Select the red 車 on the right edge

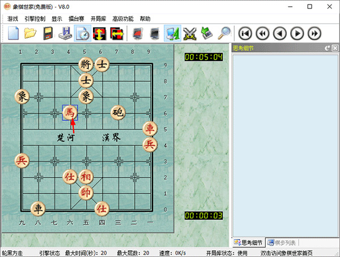[x=150, y=129]
